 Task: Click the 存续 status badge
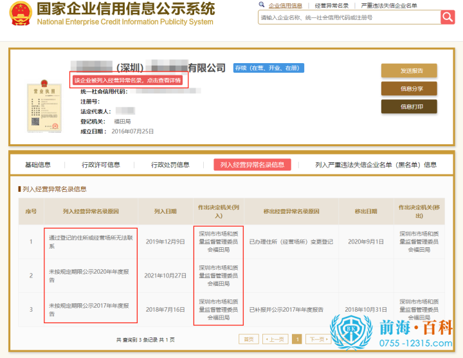coord(268,68)
